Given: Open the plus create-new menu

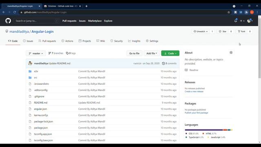Looking at the screenshot, I should [x=242, y=21].
